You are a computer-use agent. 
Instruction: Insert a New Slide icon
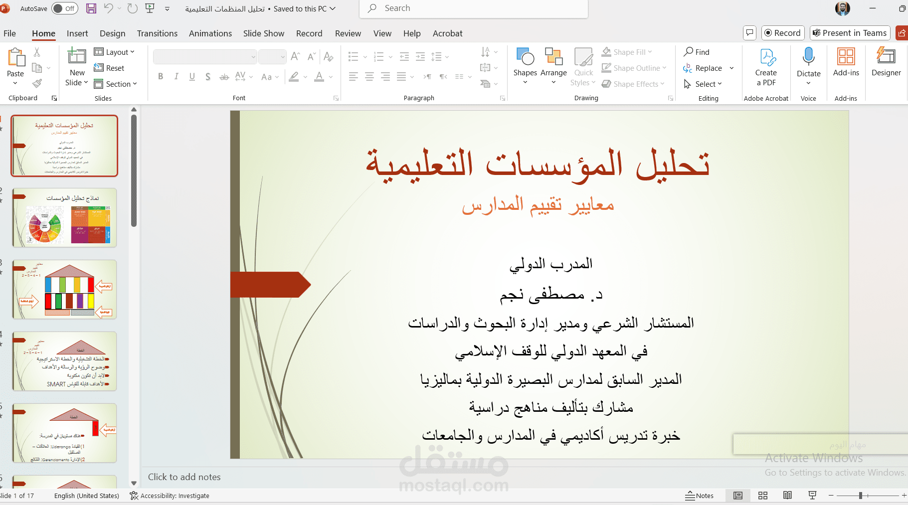click(77, 55)
